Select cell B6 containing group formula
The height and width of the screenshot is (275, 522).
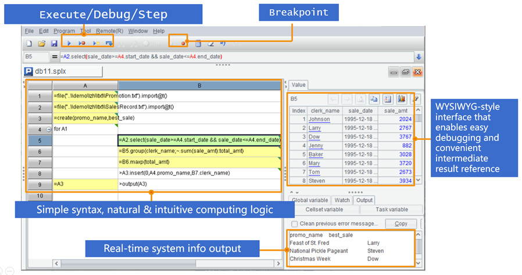click(x=199, y=151)
